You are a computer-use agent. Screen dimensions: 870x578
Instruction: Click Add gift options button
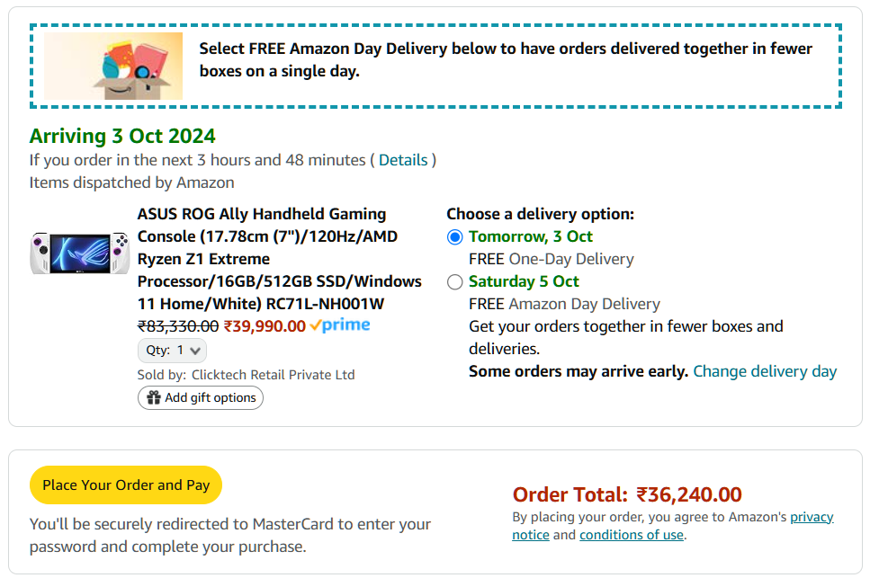click(x=201, y=398)
